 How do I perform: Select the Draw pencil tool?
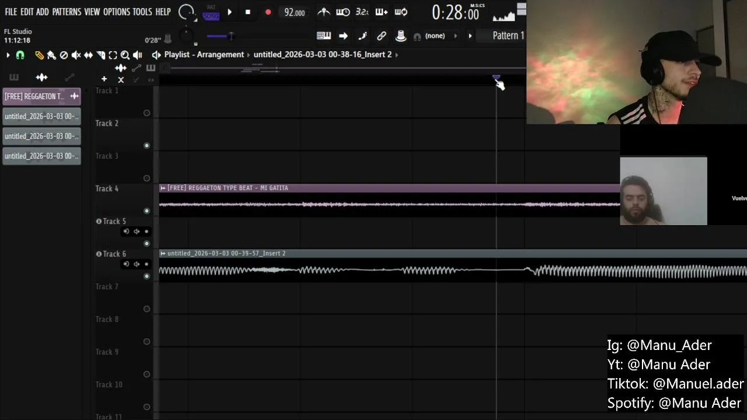(39, 55)
